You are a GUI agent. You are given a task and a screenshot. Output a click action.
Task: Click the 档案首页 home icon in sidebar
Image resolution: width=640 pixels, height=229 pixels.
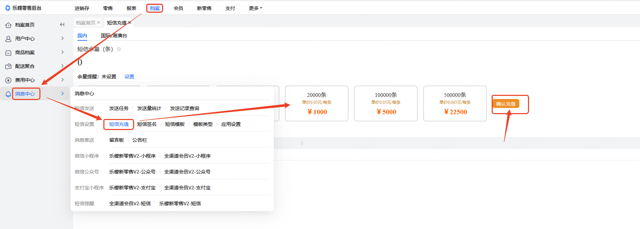[8, 25]
